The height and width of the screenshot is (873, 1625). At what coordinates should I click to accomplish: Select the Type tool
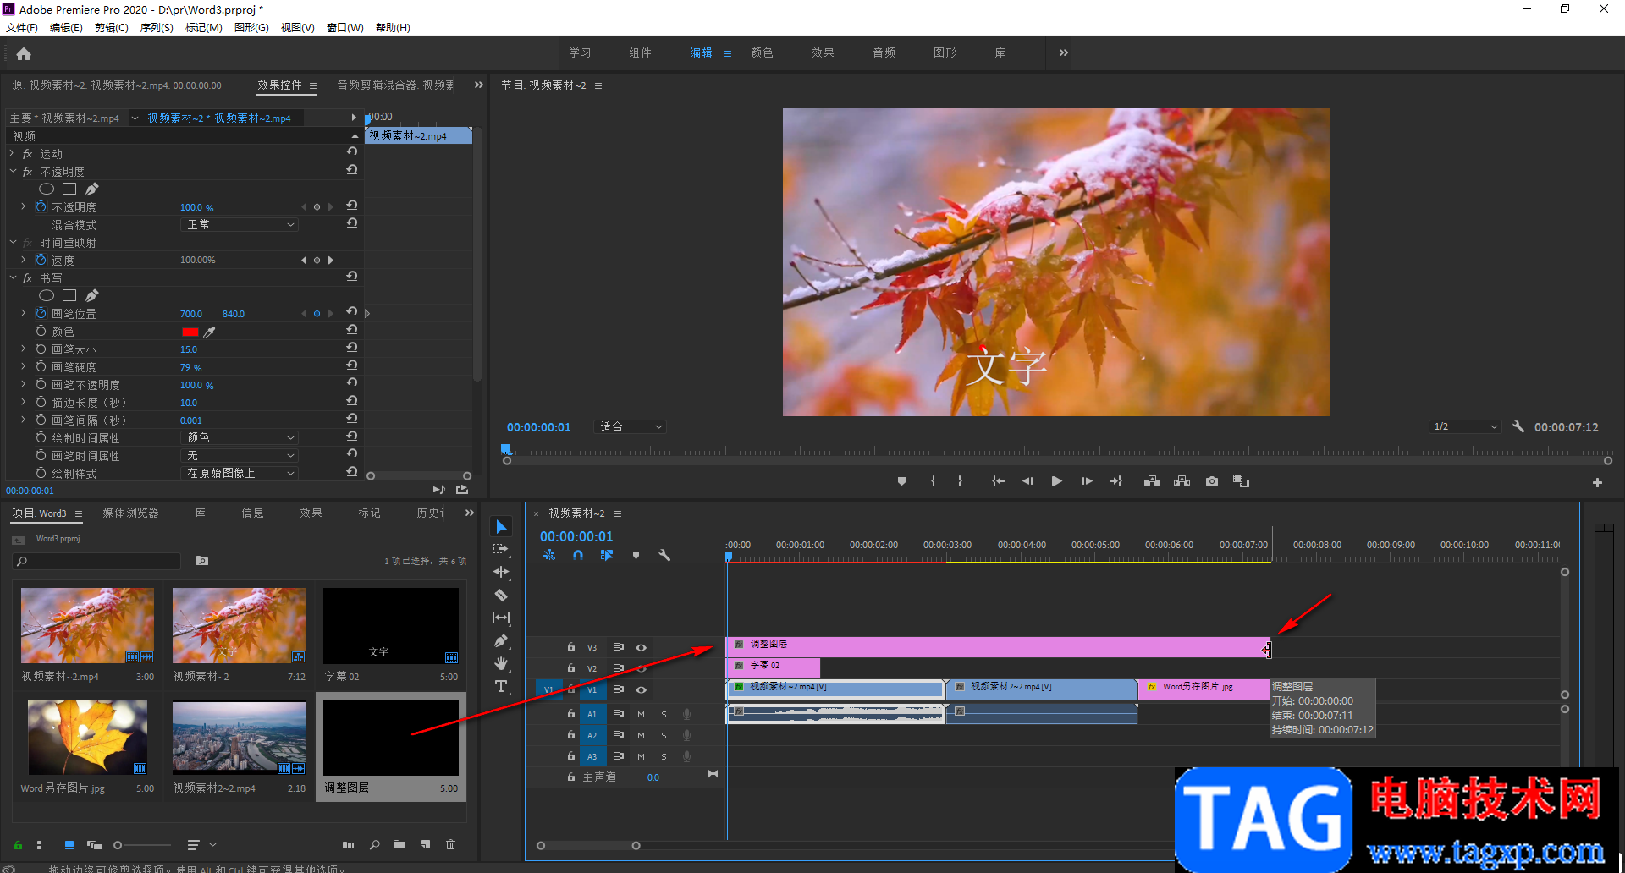click(x=501, y=686)
